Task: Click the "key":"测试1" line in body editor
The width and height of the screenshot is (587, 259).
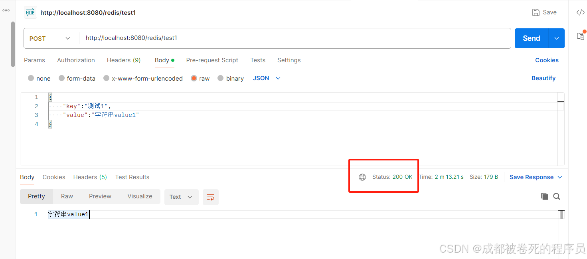Action: 87,106
